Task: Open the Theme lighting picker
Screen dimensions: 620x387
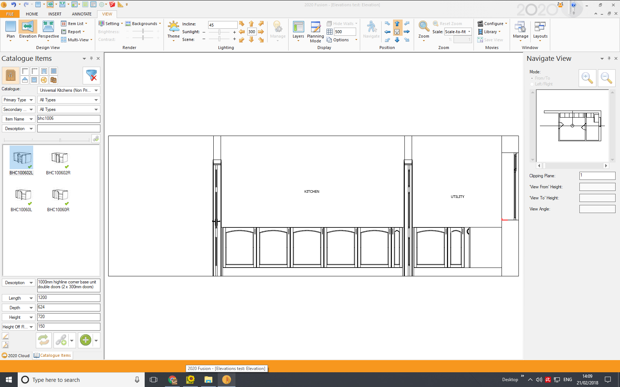Action: (173, 29)
